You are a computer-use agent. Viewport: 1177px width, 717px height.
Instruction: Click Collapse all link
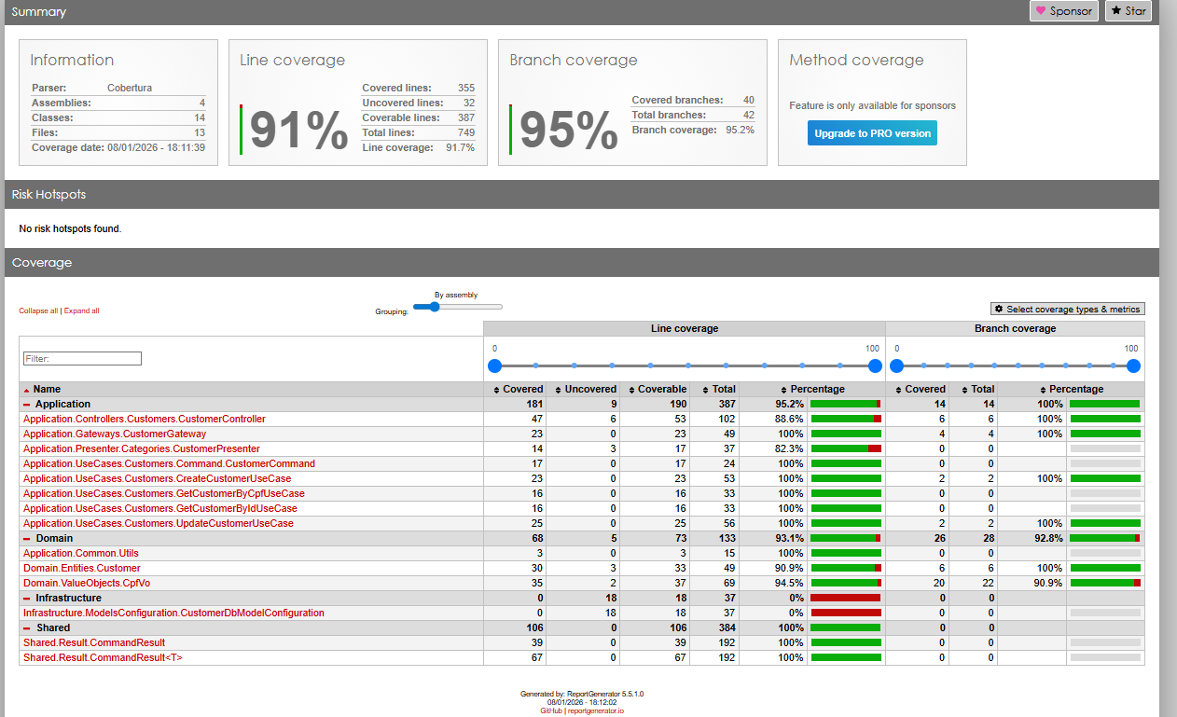[x=38, y=310]
